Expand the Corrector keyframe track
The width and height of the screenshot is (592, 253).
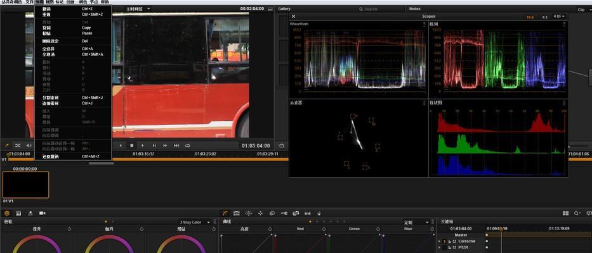click(x=439, y=242)
